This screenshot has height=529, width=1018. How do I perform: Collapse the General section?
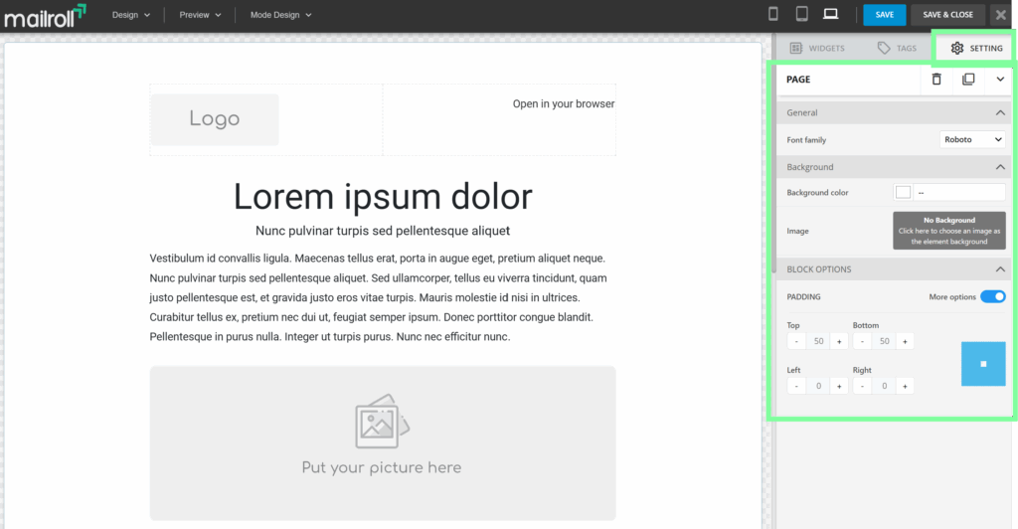pos(1000,113)
